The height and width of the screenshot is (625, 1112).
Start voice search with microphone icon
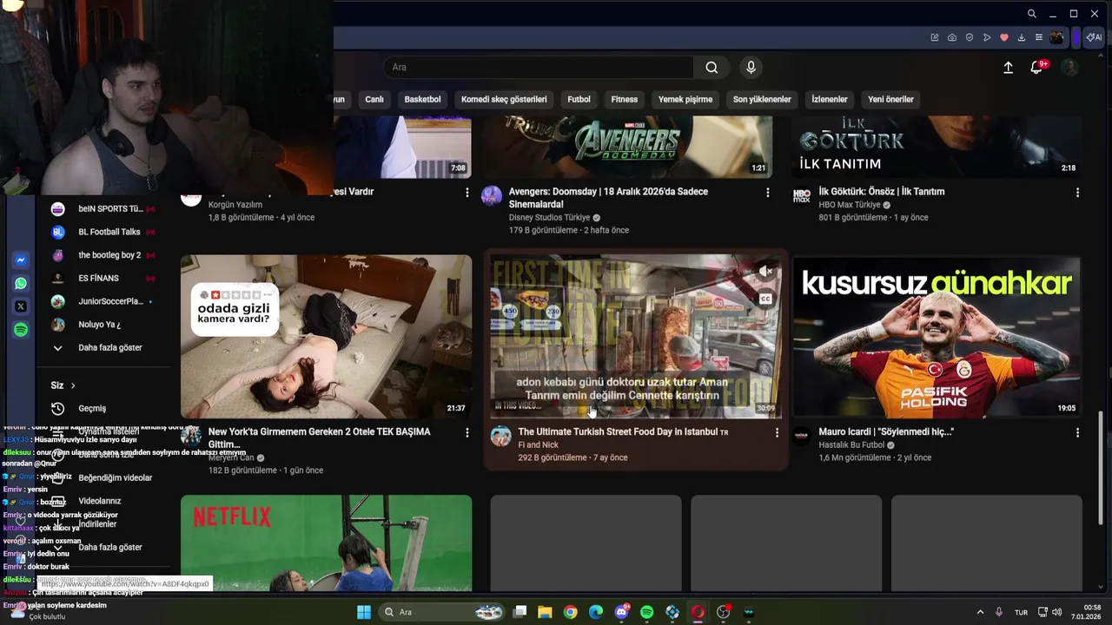click(x=751, y=68)
